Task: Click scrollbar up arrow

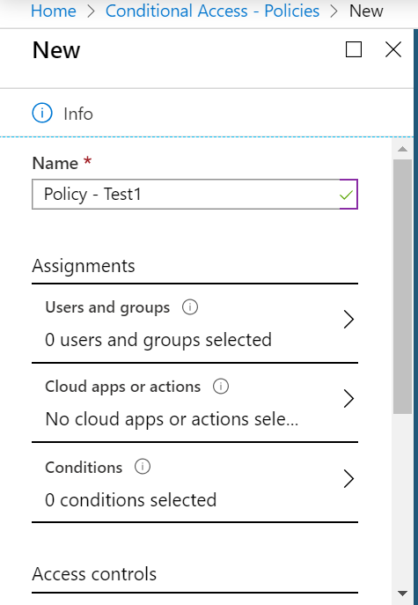Action: [402, 149]
